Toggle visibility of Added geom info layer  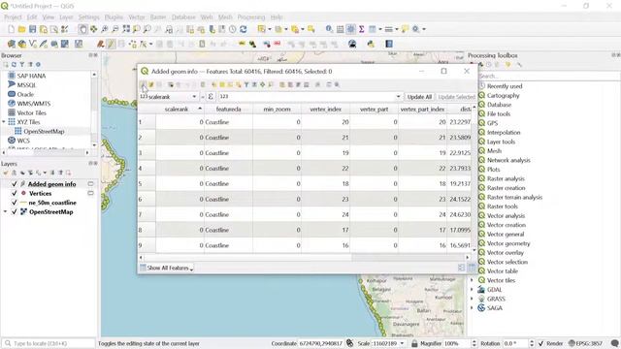(15, 184)
